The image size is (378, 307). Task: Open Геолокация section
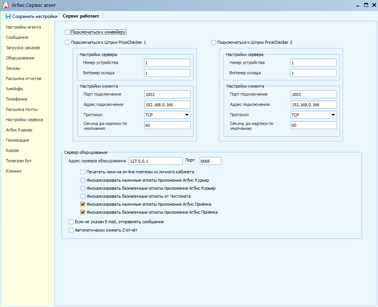click(x=18, y=140)
